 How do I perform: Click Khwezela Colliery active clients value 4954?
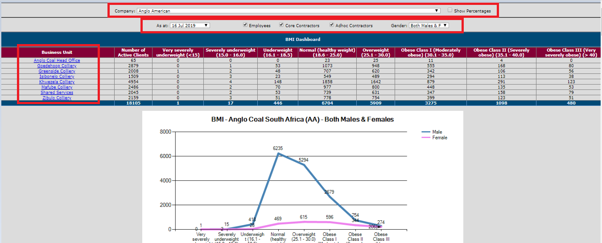click(x=133, y=82)
